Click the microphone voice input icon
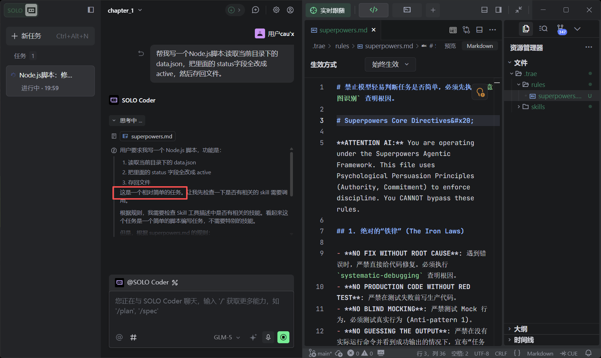This screenshot has width=601, height=358. pyautogui.click(x=268, y=337)
